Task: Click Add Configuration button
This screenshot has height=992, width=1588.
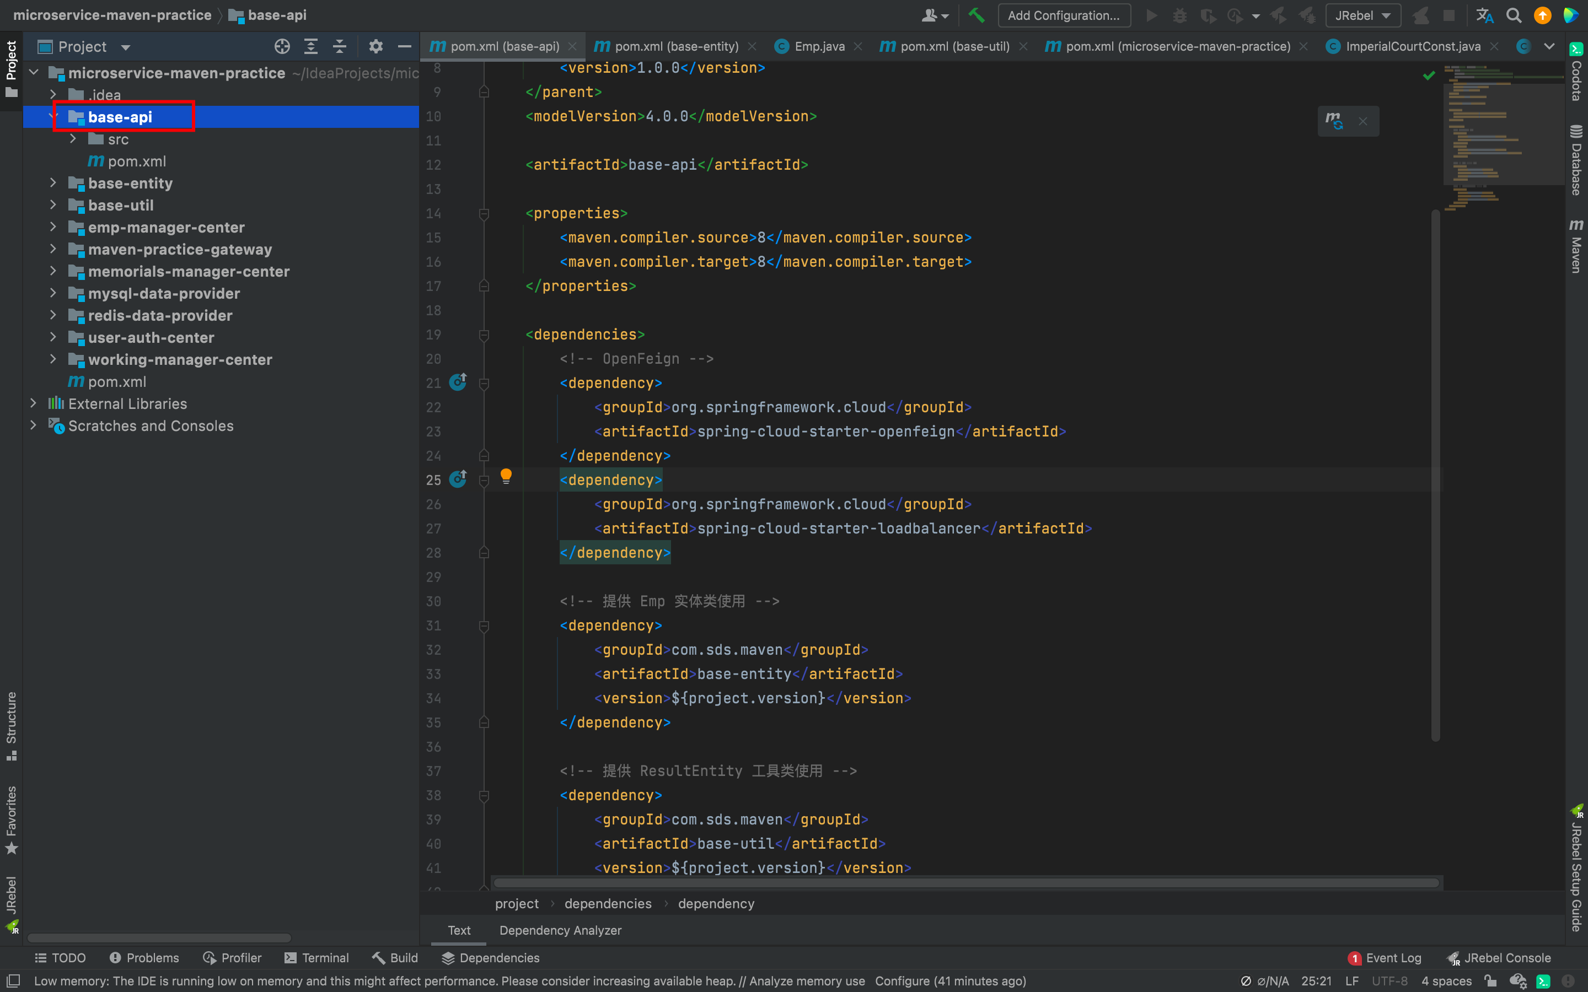Action: coord(1064,15)
